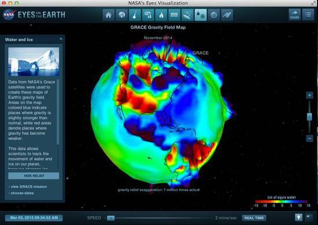Toggle the lightbulb lighting icon
The height and width of the screenshot is (225, 318).
tap(298, 217)
